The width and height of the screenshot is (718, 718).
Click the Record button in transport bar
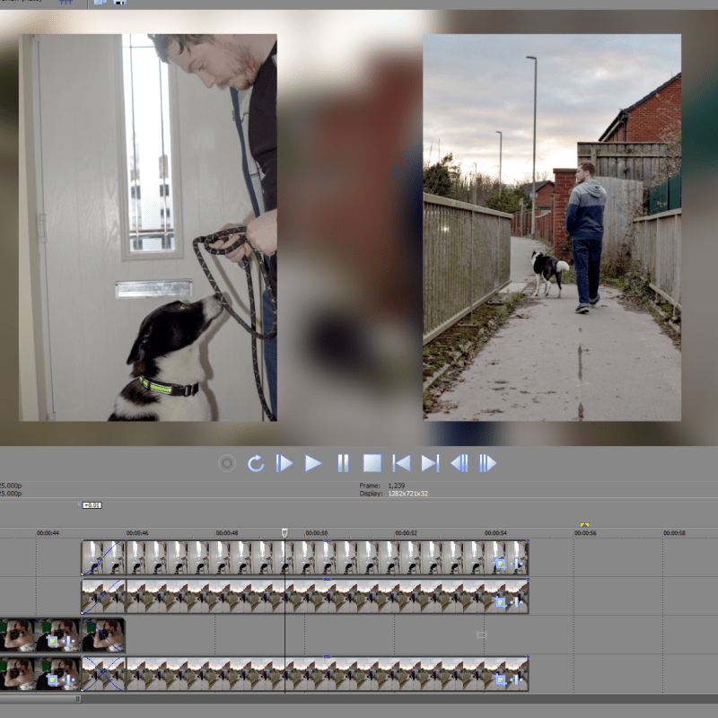click(227, 463)
